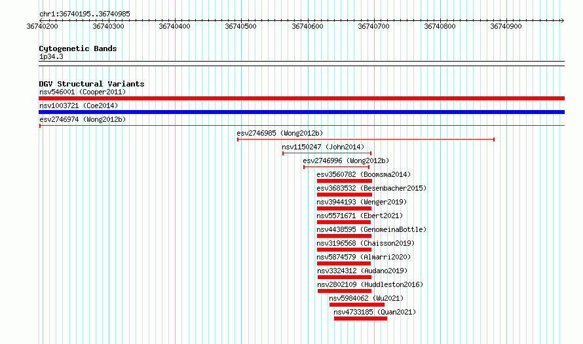Open nsv4733185 (Quan2021) variant label

(x=375, y=312)
